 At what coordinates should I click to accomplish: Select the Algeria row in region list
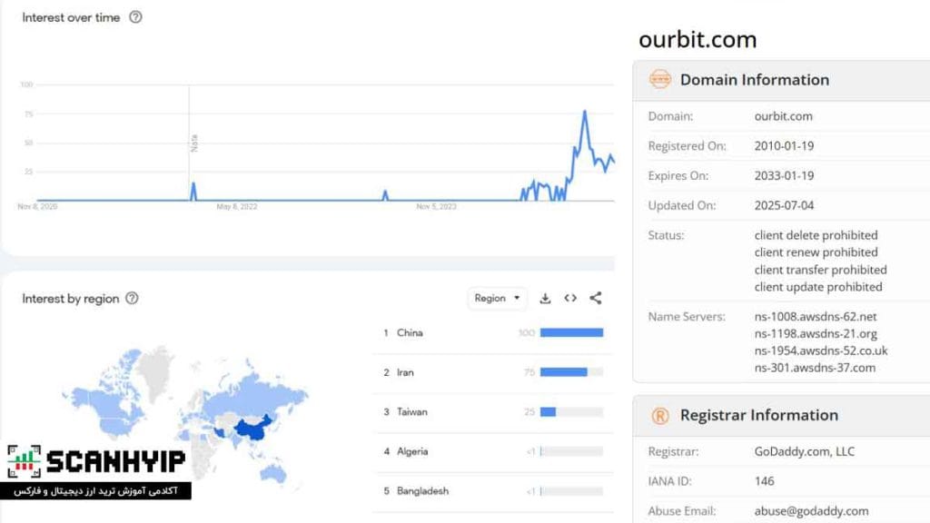tap(493, 451)
